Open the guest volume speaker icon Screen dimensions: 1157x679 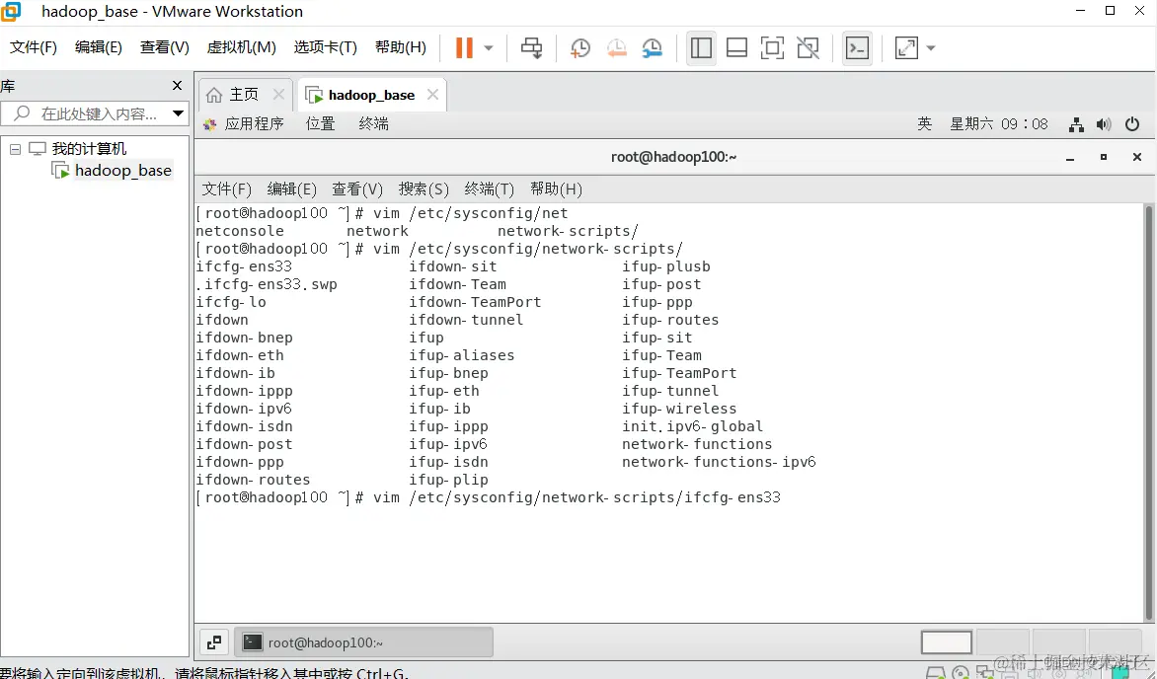pos(1104,124)
